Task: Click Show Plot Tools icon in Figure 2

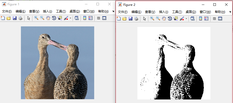Action: 220,19
